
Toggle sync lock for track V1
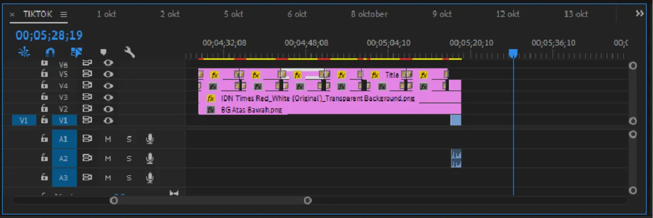coord(87,120)
